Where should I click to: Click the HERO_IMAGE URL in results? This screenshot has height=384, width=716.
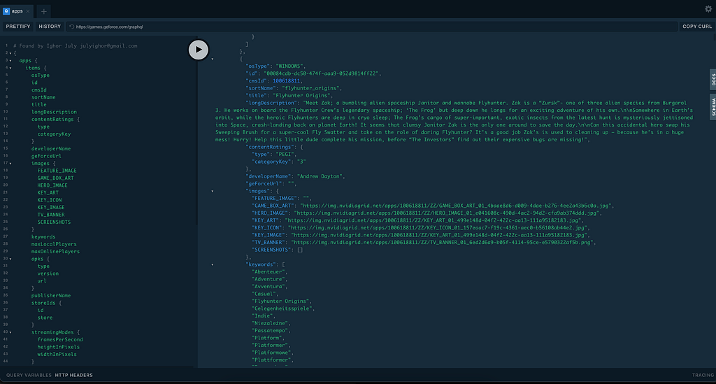point(446,213)
